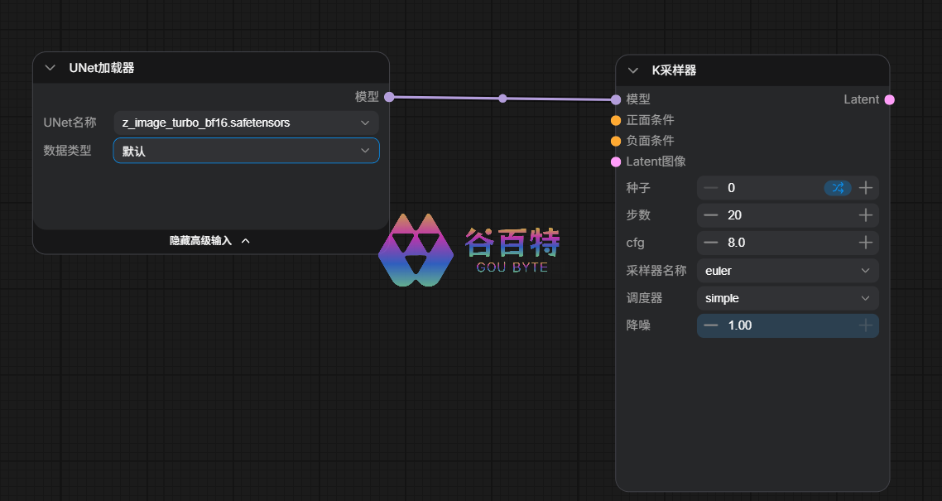The image size is (942, 501).
Task: Click the Latent图像 input socket
Action: pos(616,161)
